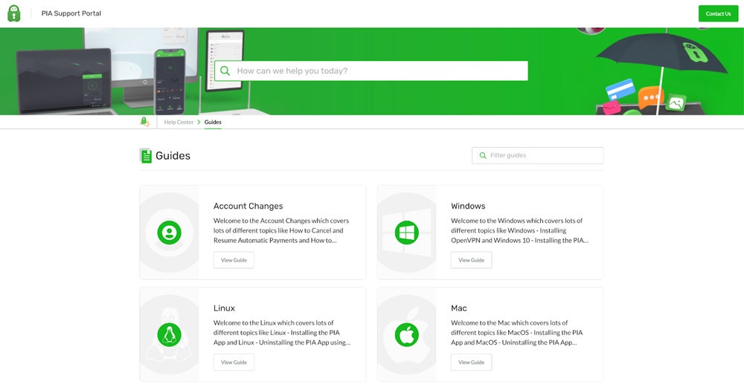744x387 pixels.
Task: Open the Windows card title
Action: (468, 206)
